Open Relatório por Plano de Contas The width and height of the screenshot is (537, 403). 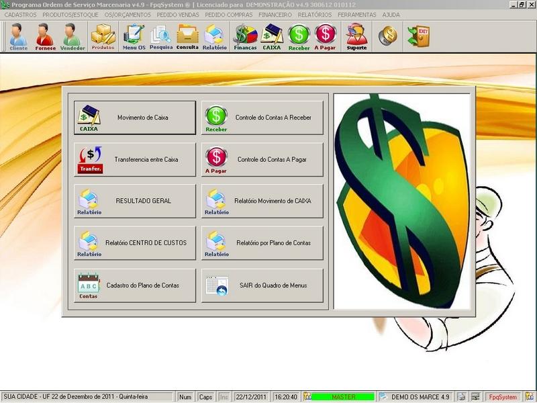(262, 243)
